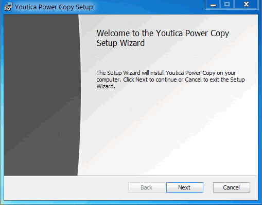Cancel the Youtica Power Copy setup
This screenshot has height=205, width=262.
pos(232,187)
